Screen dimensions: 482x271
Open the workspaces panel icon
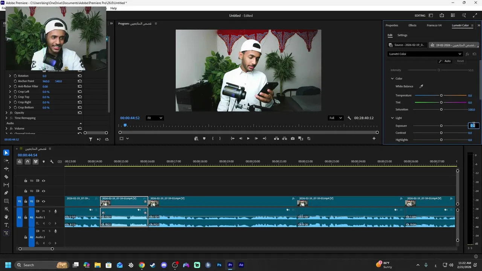coord(431,15)
